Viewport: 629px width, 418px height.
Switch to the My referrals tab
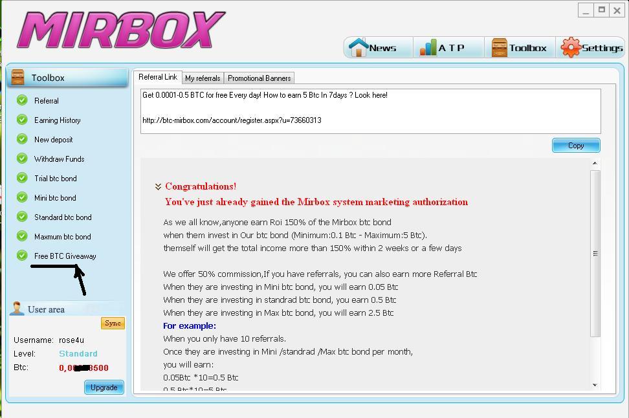(x=203, y=78)
